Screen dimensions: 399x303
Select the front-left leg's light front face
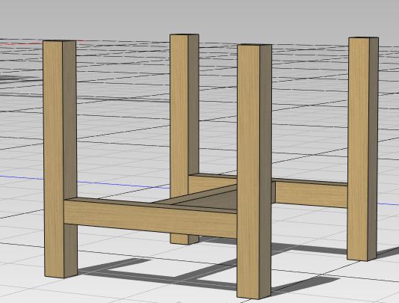(x=54, y=158)
